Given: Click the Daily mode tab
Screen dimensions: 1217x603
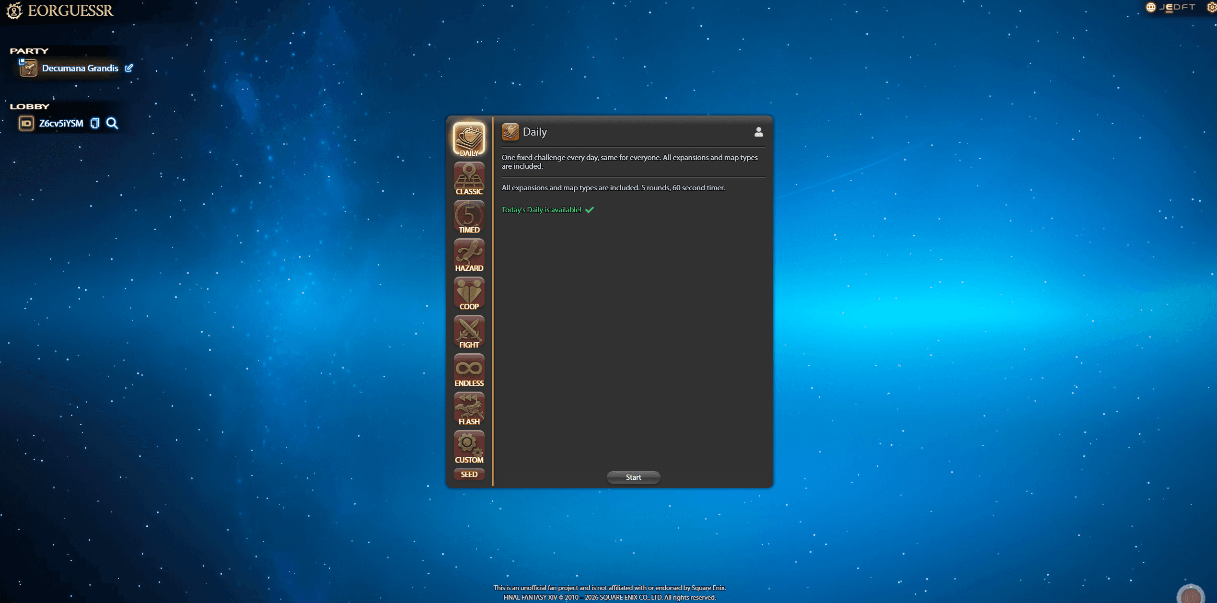Looking at the screenshot, I should tap(469, 139).
